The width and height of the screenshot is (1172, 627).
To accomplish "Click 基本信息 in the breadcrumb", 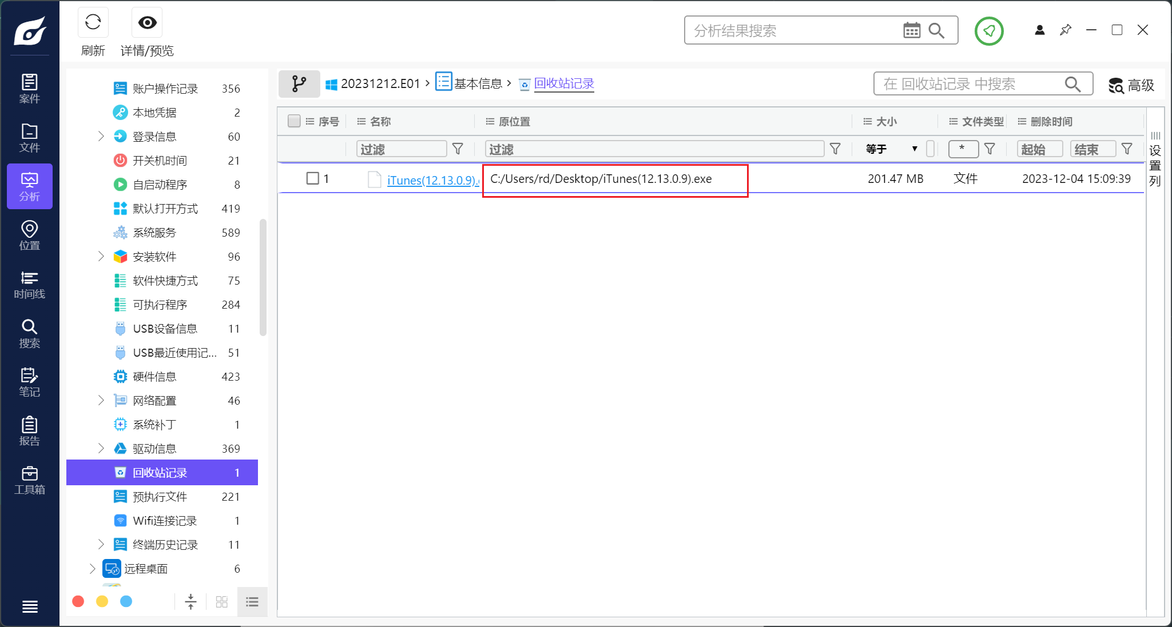I will point(478,84).
